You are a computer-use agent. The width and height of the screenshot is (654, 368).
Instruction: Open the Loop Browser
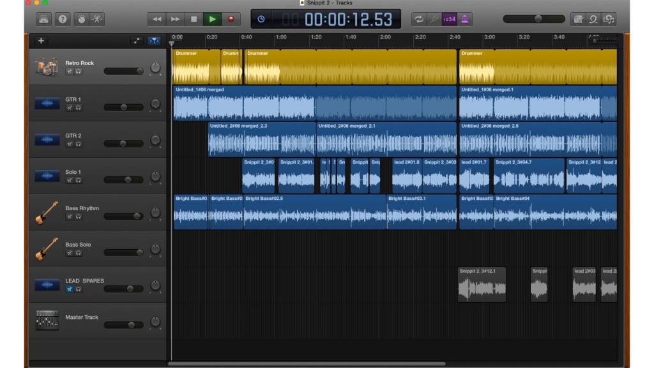pyautogui.click(x=593, y=19)
